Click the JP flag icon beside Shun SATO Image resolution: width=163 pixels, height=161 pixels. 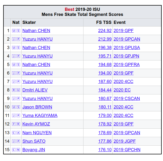[16, 141]
